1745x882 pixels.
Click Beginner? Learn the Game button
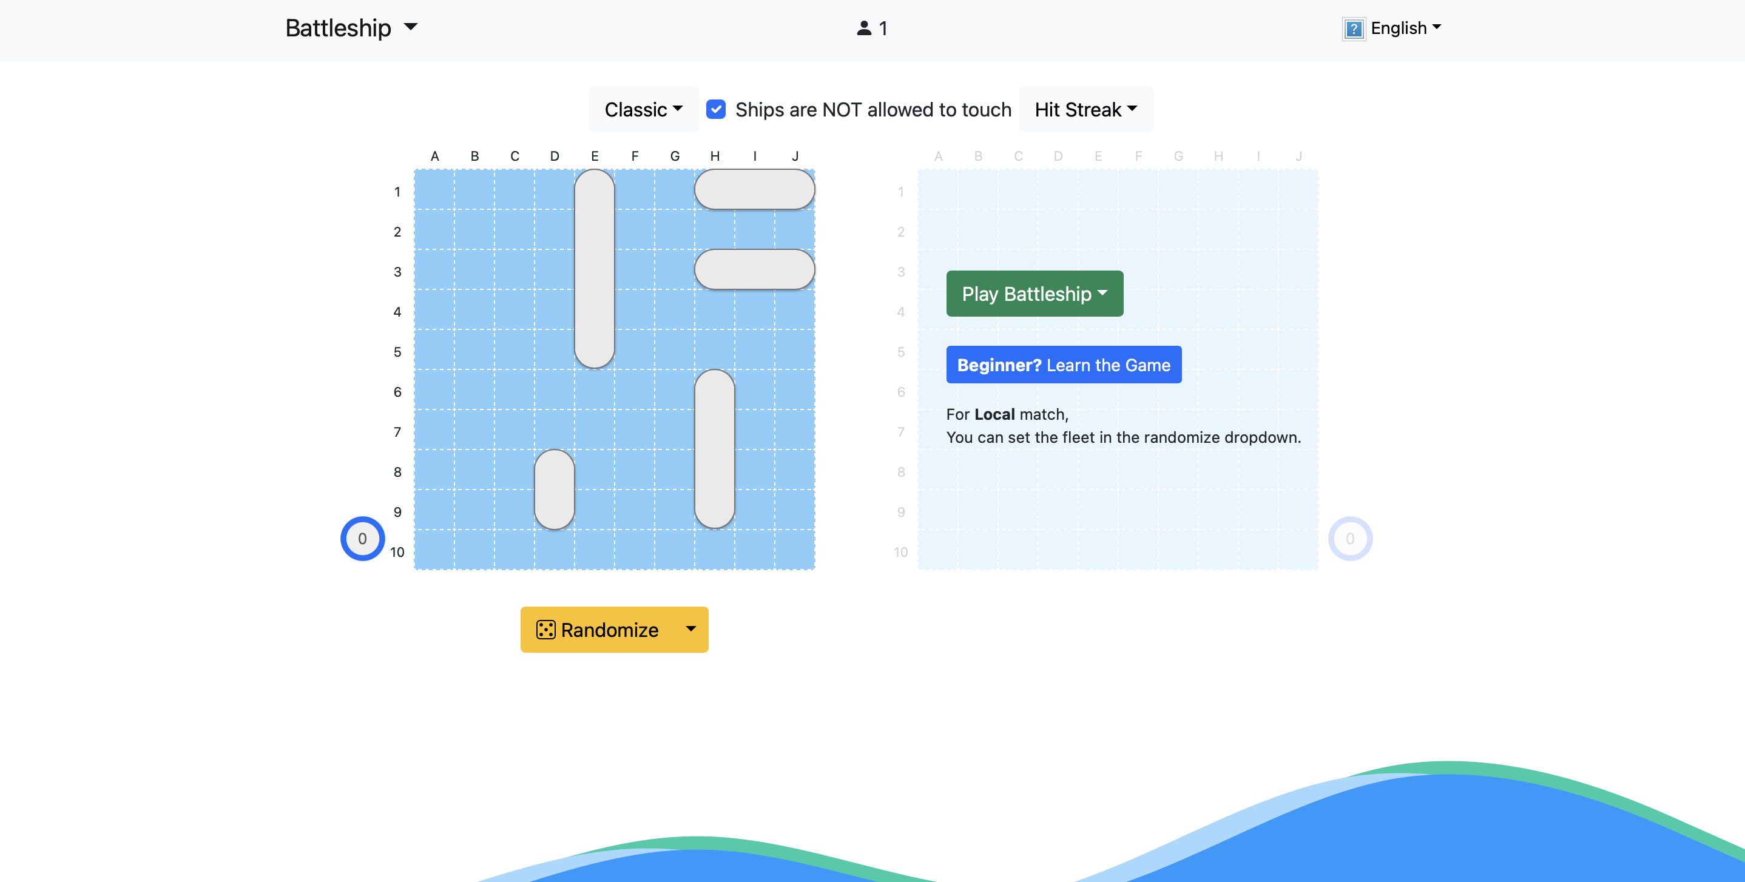point(1063,365)
